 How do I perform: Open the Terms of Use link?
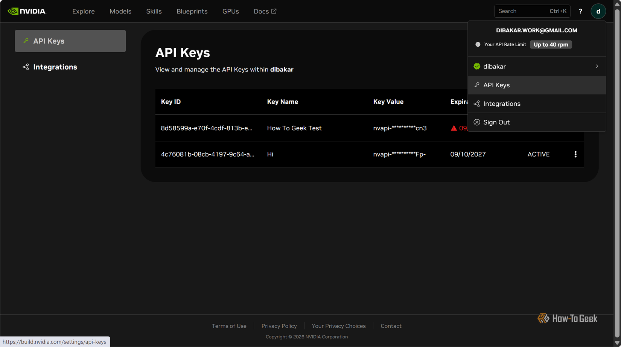(229, 326)
